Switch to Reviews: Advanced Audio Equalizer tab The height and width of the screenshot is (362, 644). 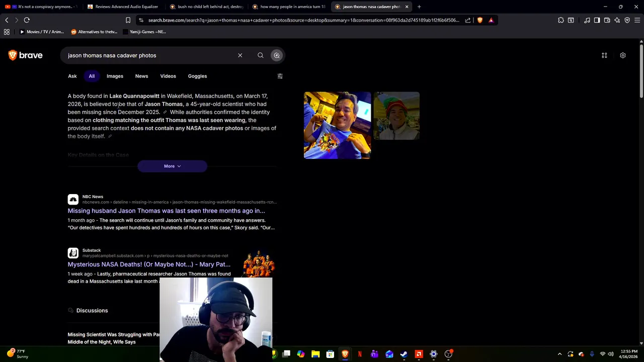122,7
